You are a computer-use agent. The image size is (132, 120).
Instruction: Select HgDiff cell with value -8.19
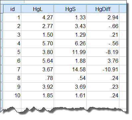103,52
